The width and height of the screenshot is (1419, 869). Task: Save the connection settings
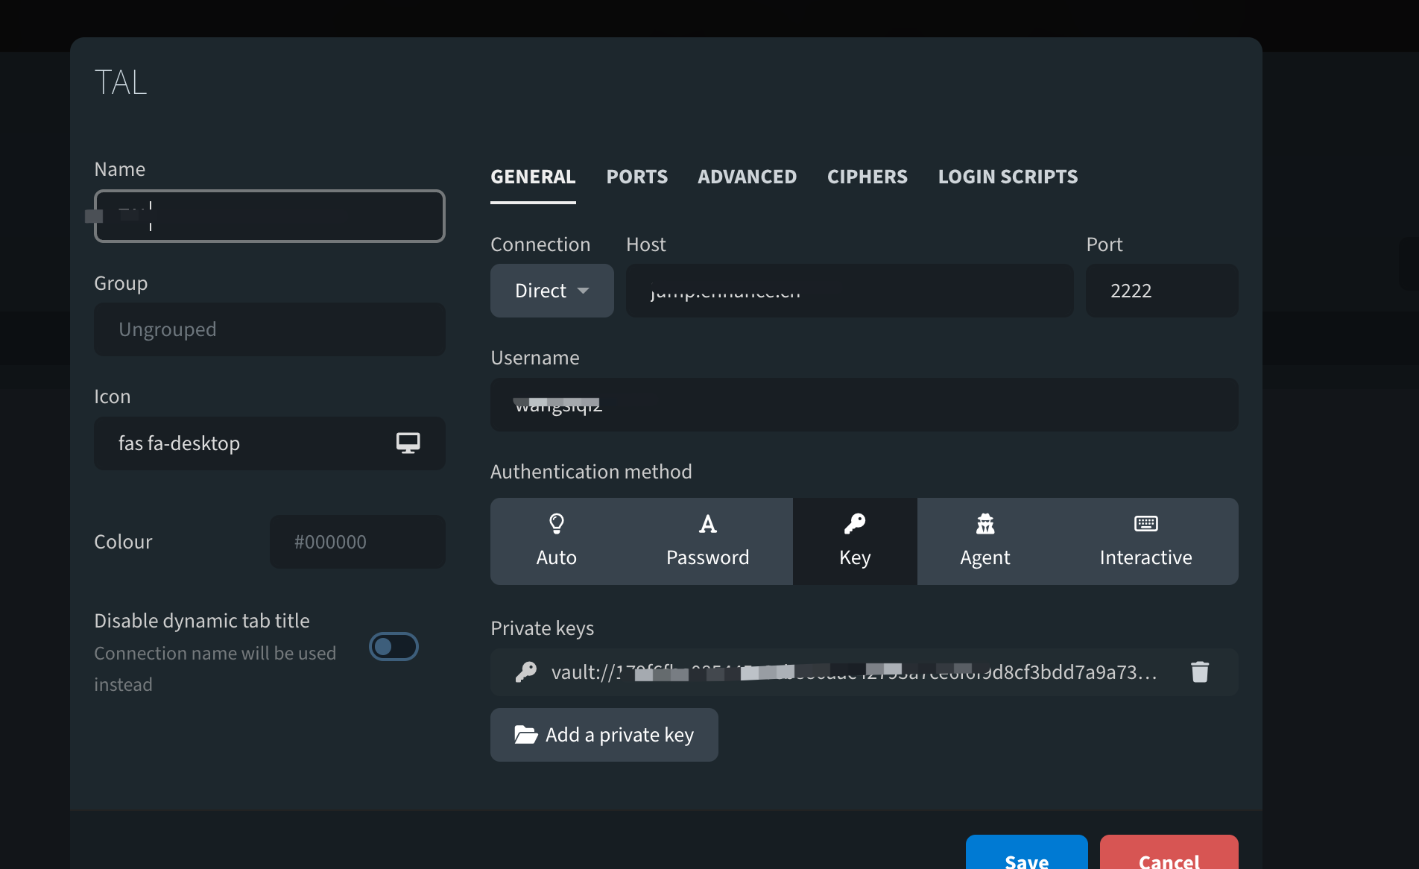click(x=1026, y=859)
